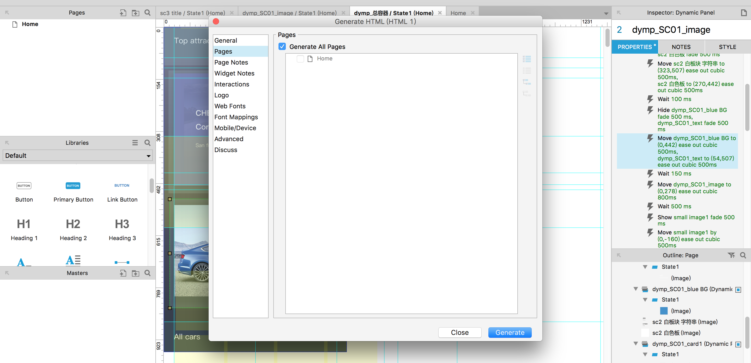Click add folder icon in Pages panel
The width and height of the screenshot is (751, 363).
point(135,12)
